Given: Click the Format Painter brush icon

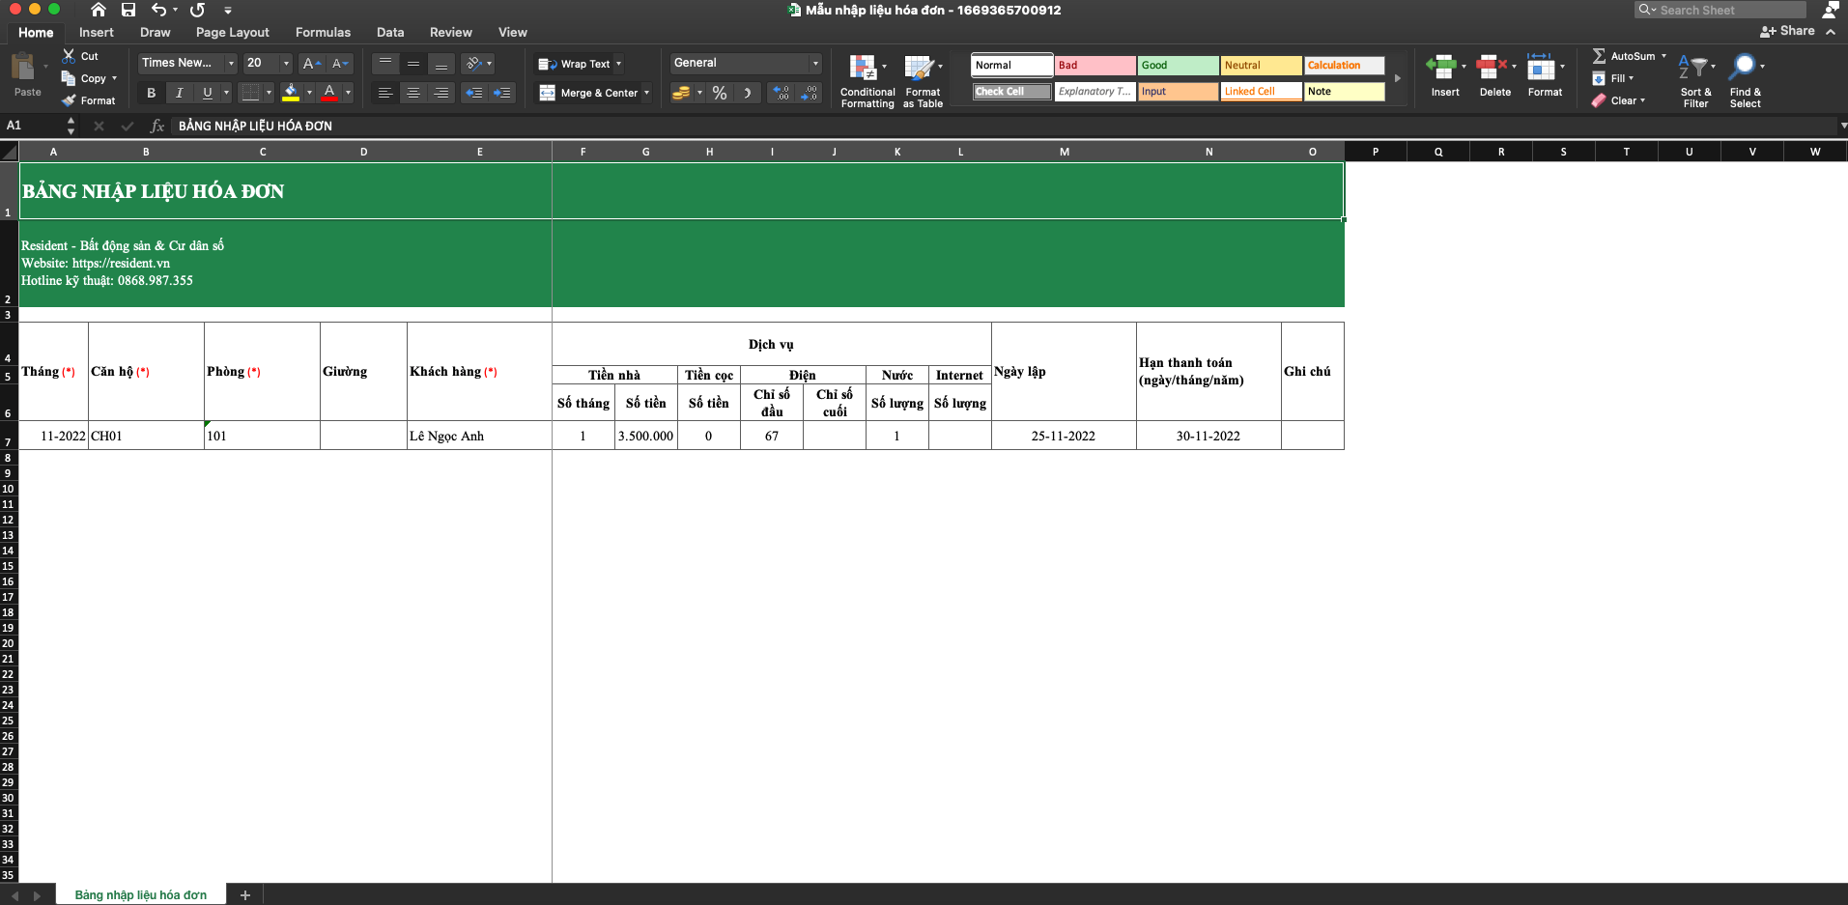Looking at the screenshot, I should click(x=69, y=100).
